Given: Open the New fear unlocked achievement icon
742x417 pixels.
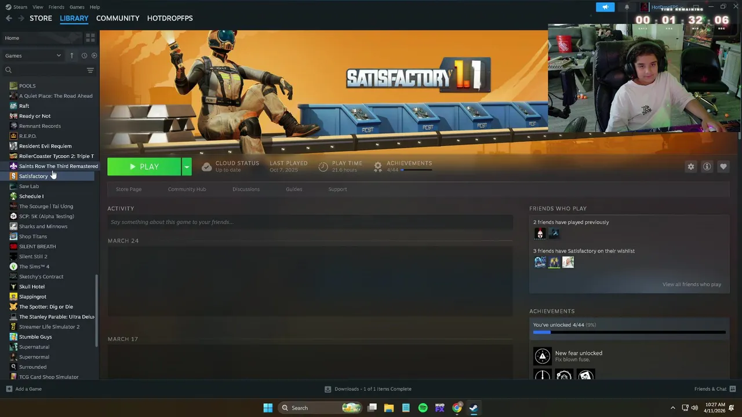Looking at the screenshot, I should click(x=543, y=356).
